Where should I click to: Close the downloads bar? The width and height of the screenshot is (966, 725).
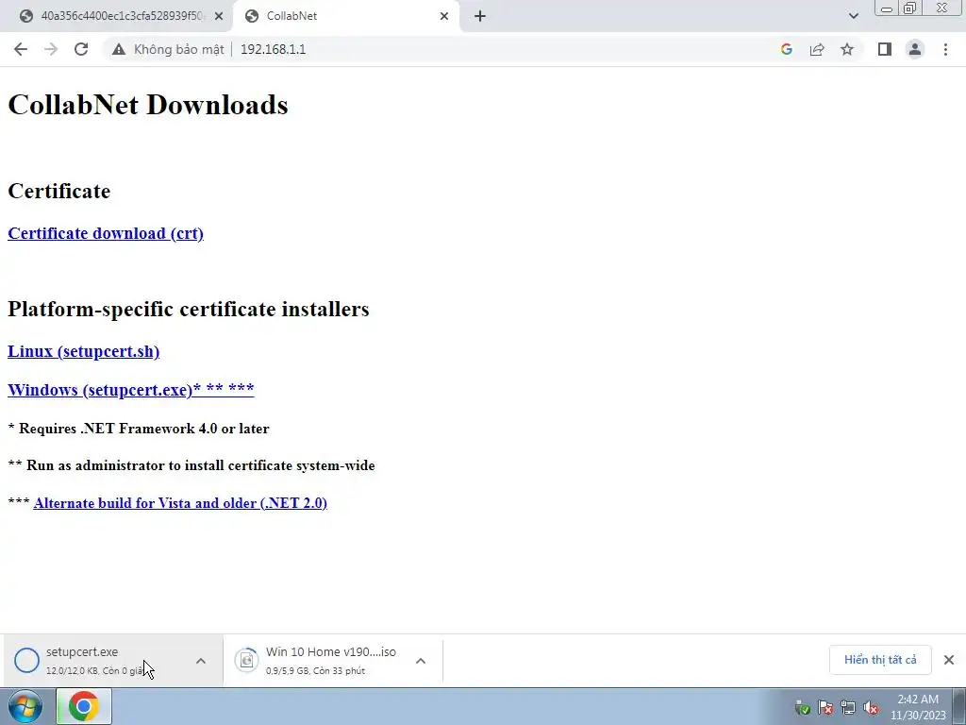tap(949, 660)
